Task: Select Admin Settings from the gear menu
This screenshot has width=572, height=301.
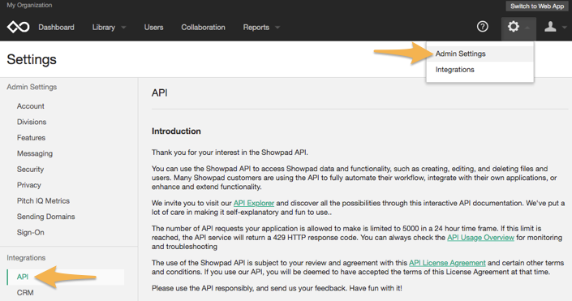Action: [460, 54]
